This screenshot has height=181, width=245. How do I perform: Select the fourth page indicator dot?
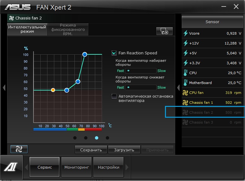[x=107, y=138]
